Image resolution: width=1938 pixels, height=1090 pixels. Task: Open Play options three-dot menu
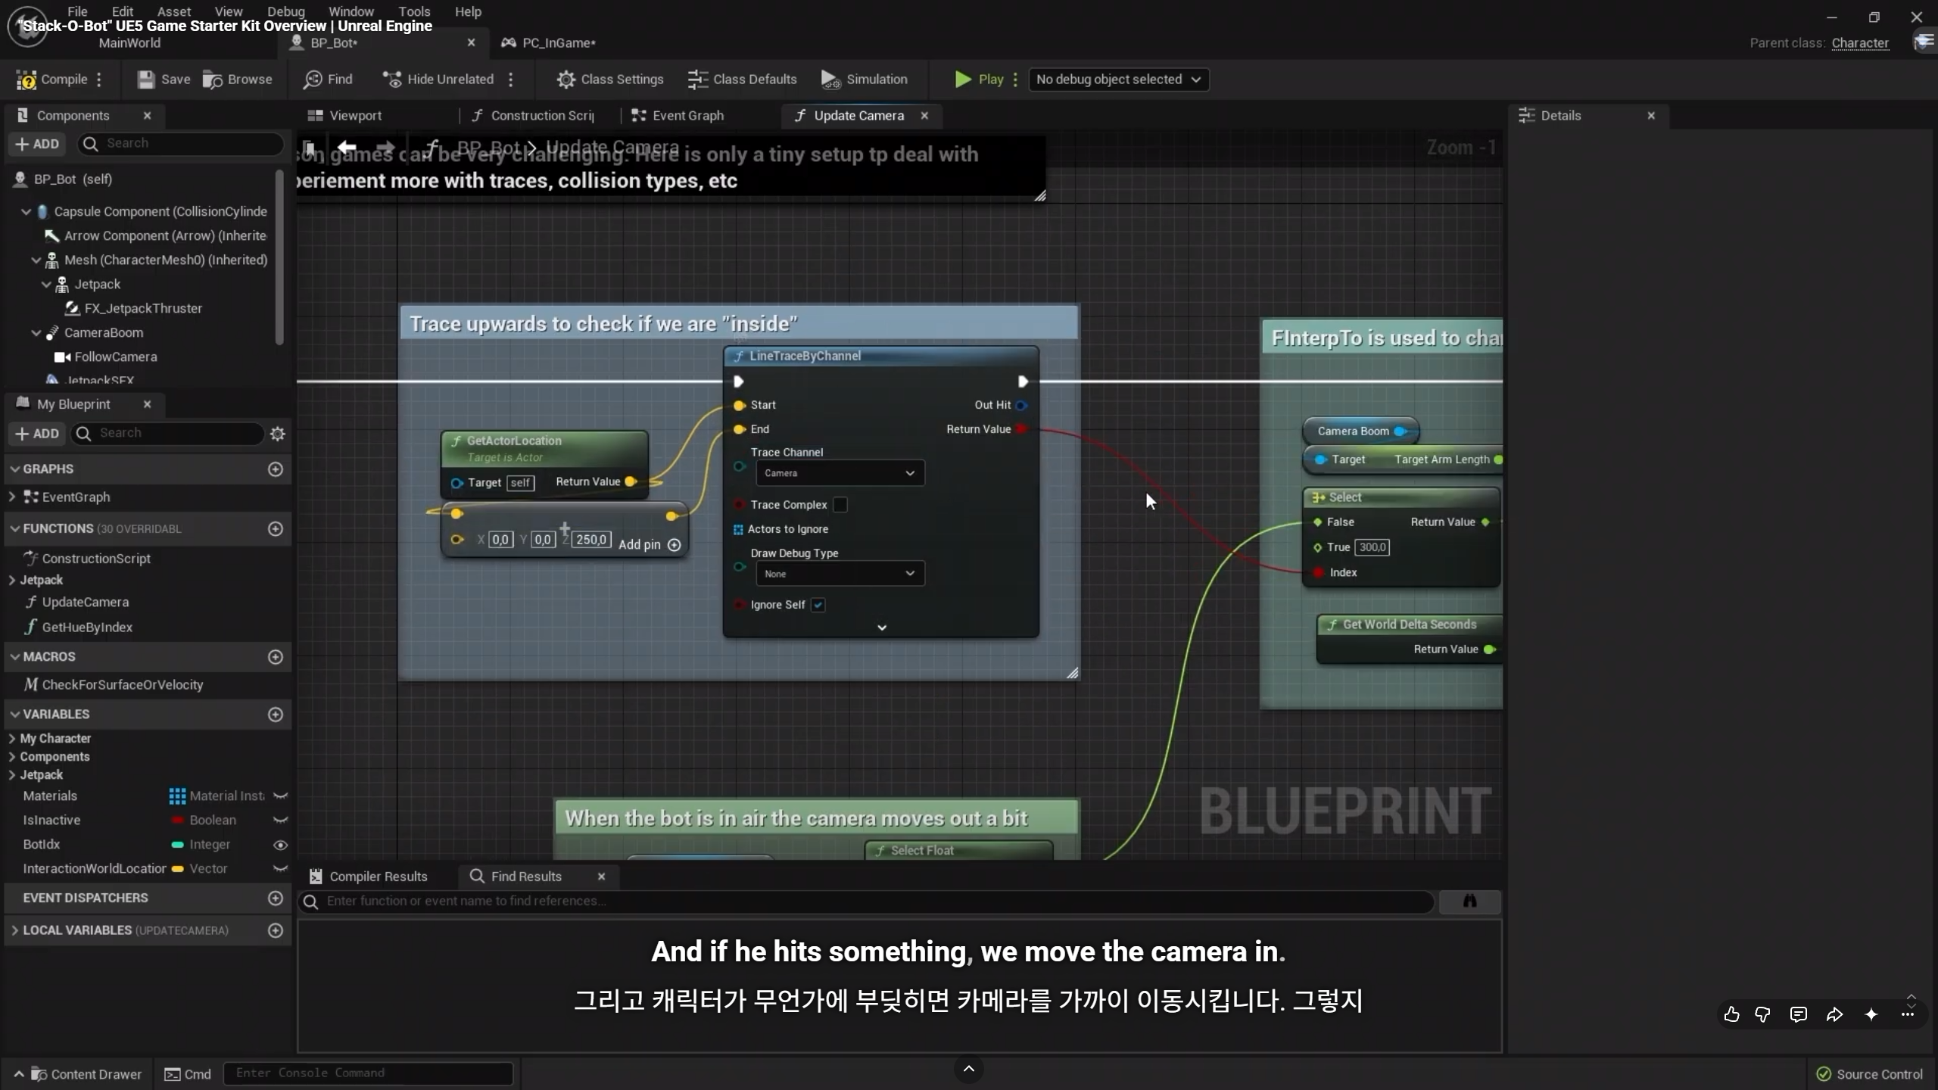1015,79
